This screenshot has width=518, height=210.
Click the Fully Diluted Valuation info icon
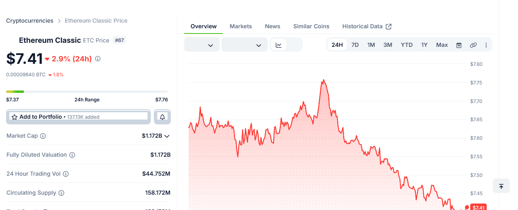tap(72, 155)
